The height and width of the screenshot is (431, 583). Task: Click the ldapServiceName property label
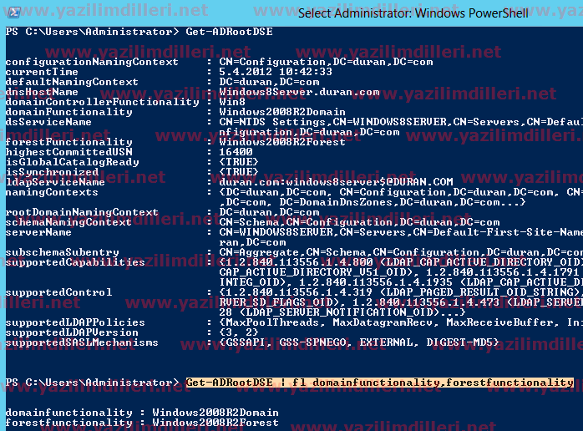pyautogui.click(x=55, y=182)
